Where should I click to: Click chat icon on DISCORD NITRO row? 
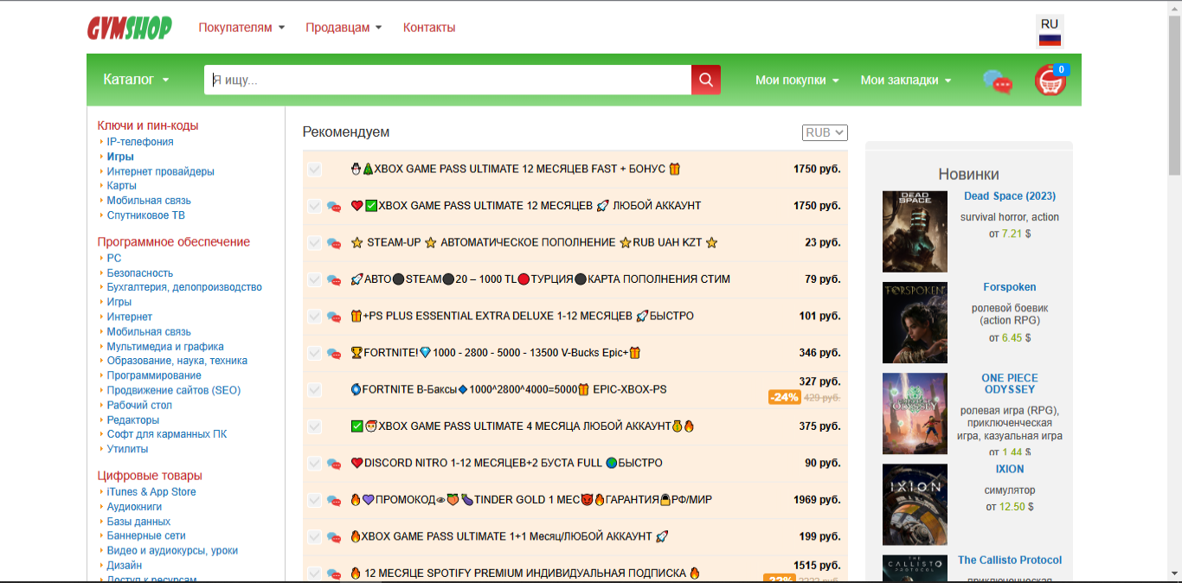(x=333, y=464)
